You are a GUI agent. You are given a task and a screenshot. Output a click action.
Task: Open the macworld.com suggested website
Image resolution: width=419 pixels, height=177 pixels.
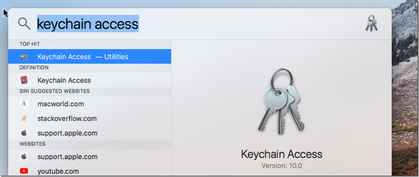(x=90, y=104)
